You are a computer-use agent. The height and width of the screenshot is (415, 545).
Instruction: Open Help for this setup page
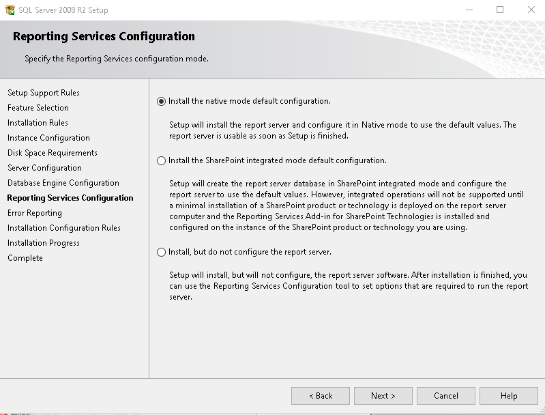[x=509, y=396]
